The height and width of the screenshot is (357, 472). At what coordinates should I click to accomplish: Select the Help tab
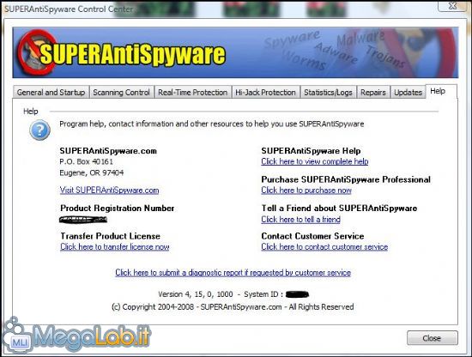[438, 91]
